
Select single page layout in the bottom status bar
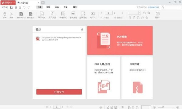tap(108, 107)
